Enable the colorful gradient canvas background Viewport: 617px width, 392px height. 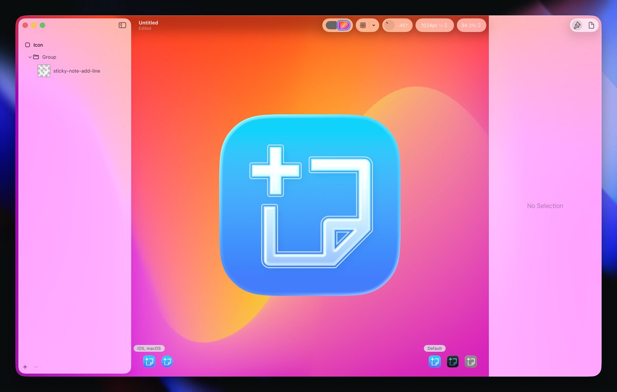pyautogui.click(x=343, y=25)
